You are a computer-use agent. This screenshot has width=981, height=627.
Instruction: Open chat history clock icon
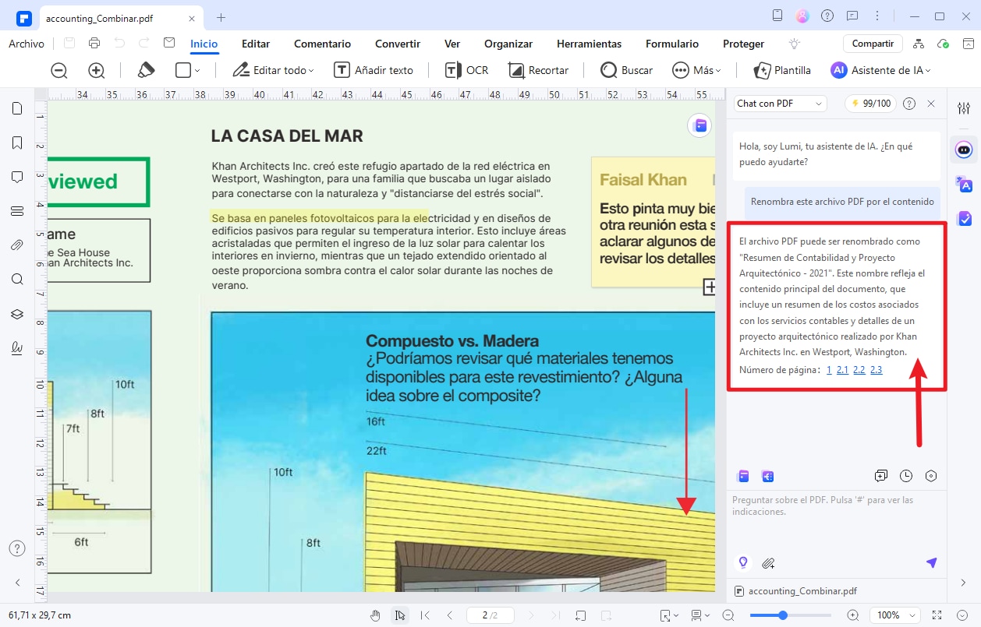pos(906,476)
